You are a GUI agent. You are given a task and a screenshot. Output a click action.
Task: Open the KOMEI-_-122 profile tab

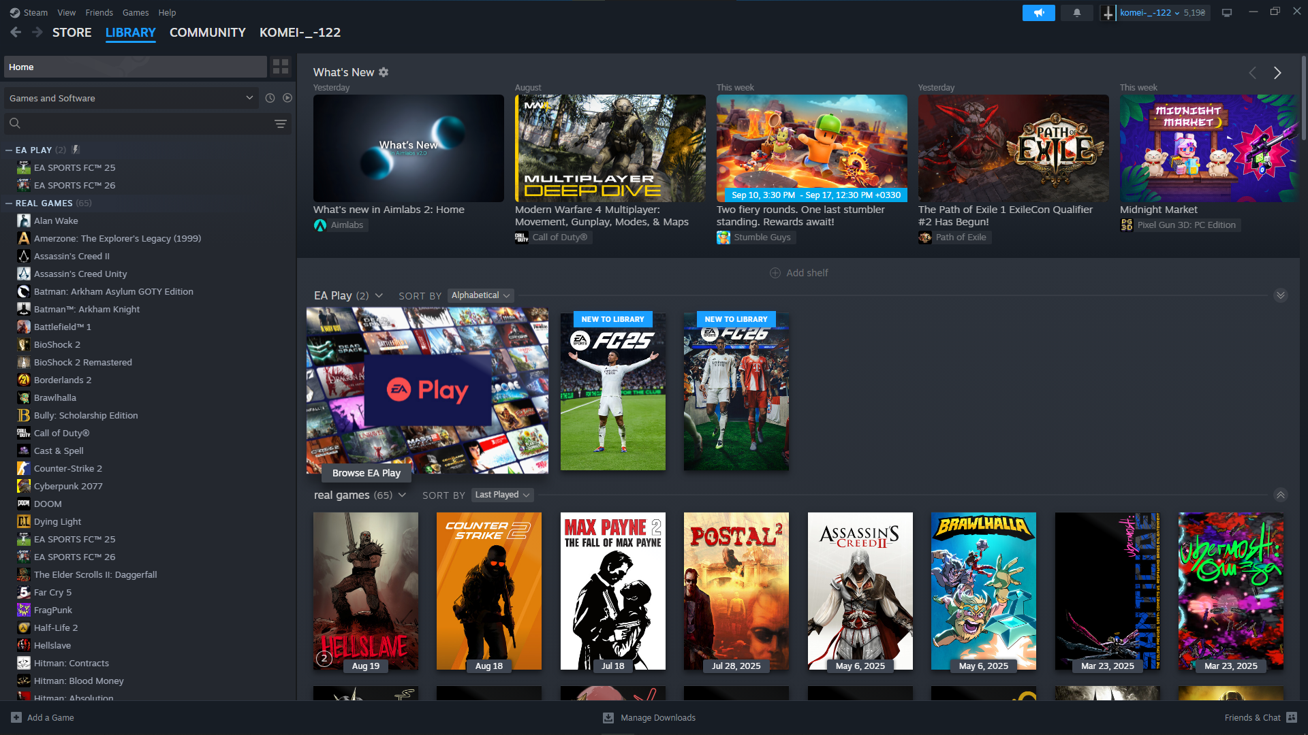click(x=300, y=32)
